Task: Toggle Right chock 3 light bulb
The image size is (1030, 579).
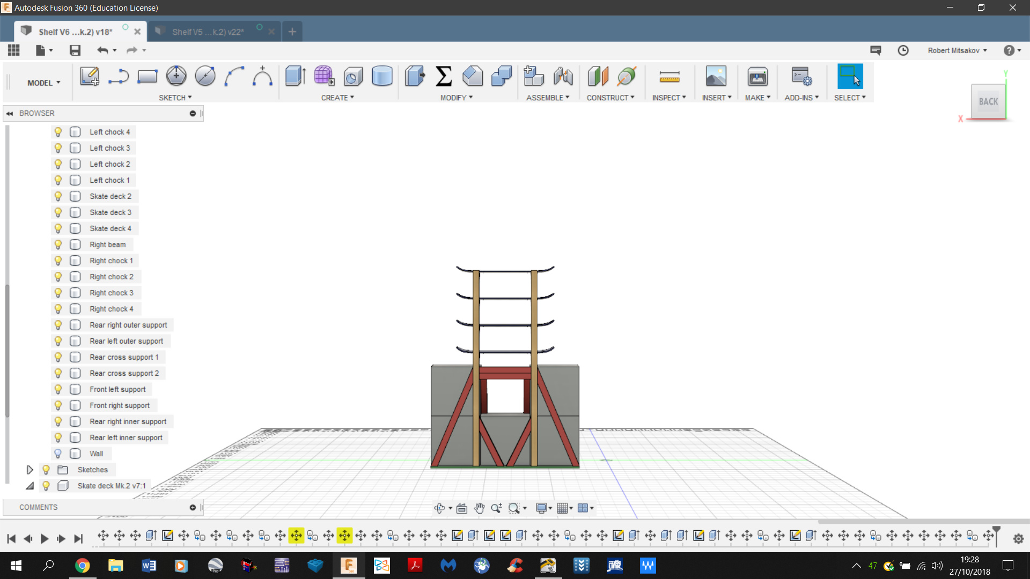Action: [58, 293]
